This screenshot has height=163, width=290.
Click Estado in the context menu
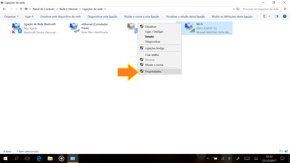pyautogui.click(x=149, y=37)
